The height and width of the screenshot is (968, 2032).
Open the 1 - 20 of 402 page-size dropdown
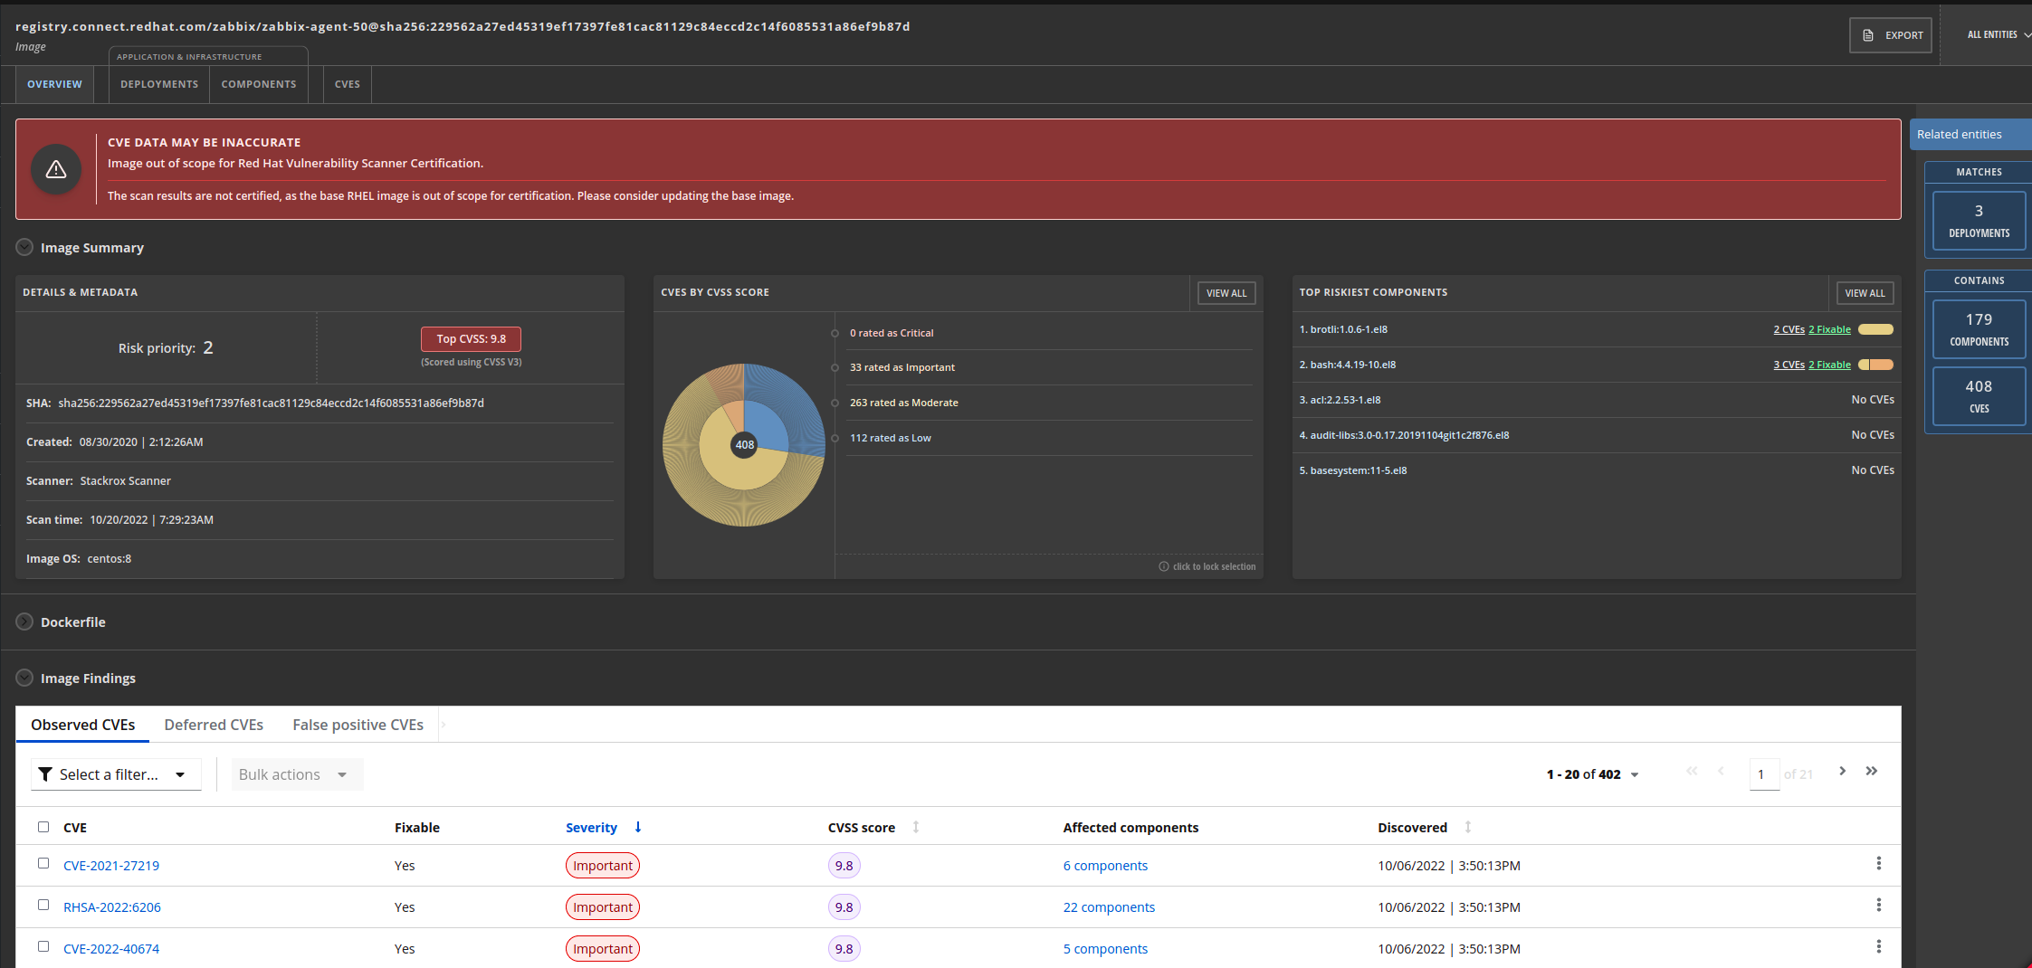[x=1592, y=774]
